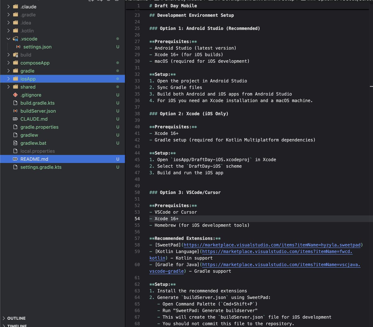Open the .gitignore file

coord(31,95)
